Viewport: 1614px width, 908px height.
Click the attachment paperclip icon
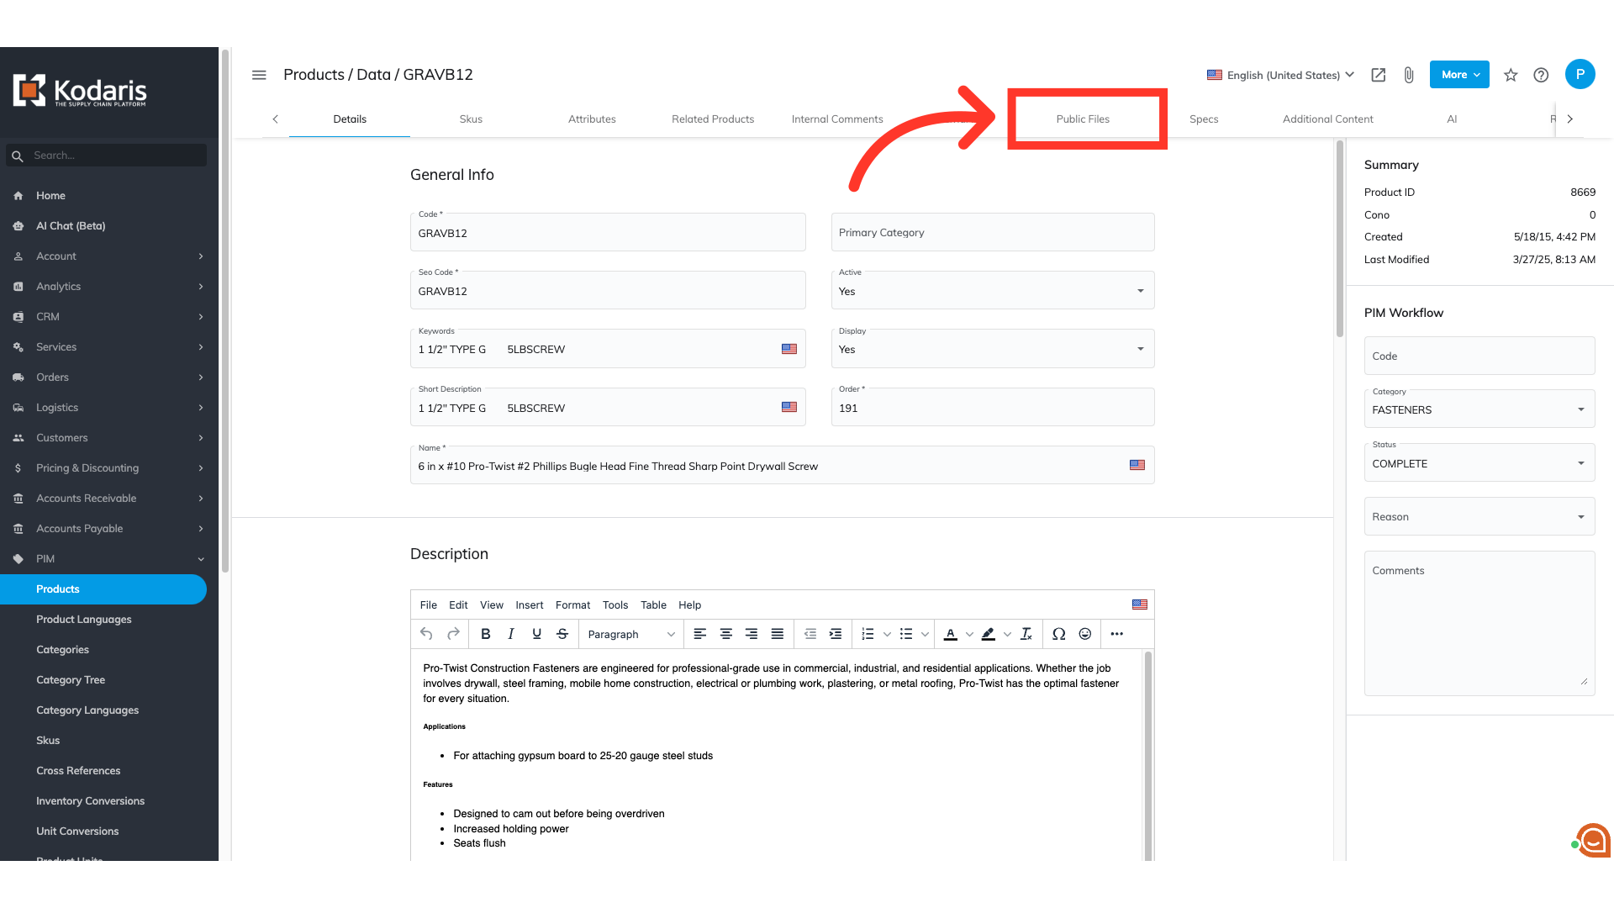1409,75
